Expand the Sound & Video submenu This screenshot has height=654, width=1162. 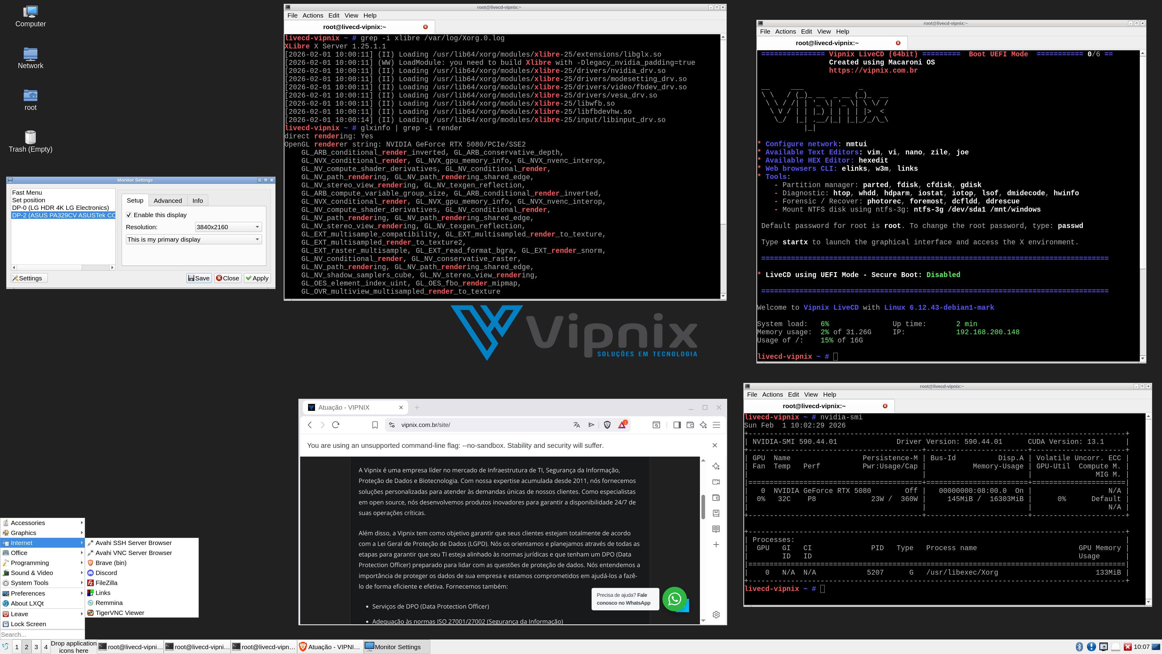[x=42, y=573]
